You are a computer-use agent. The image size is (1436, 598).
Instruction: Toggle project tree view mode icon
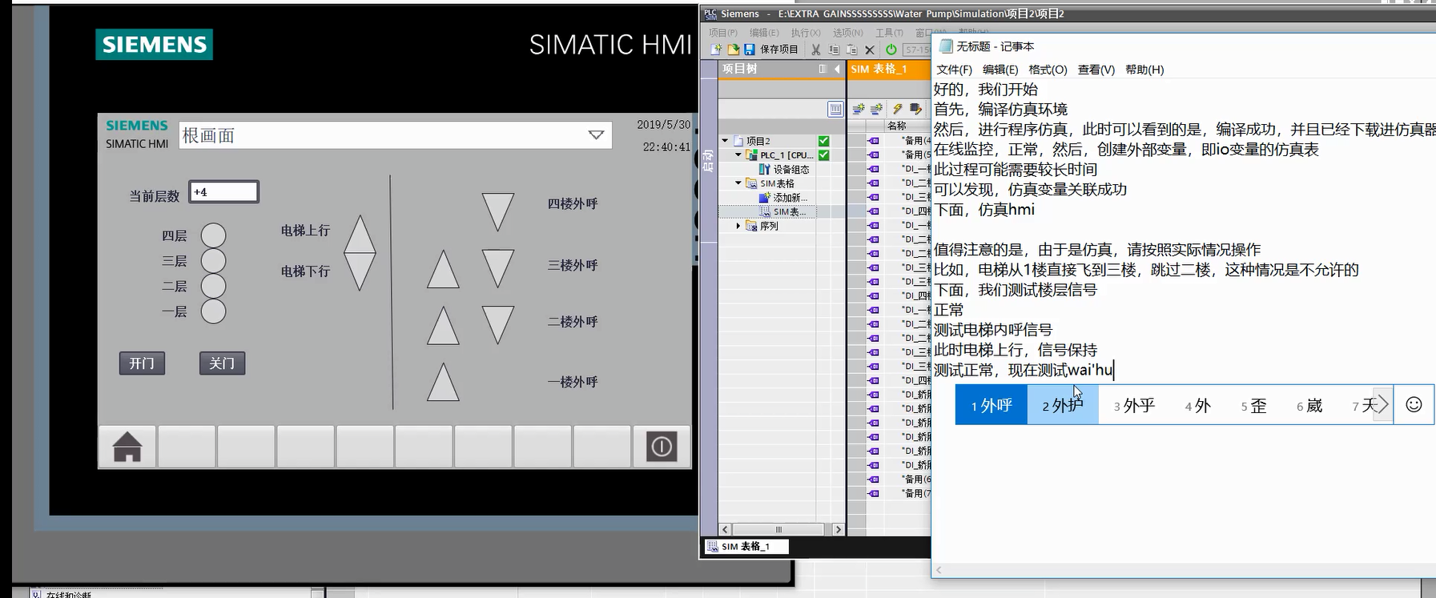point(835,109)
